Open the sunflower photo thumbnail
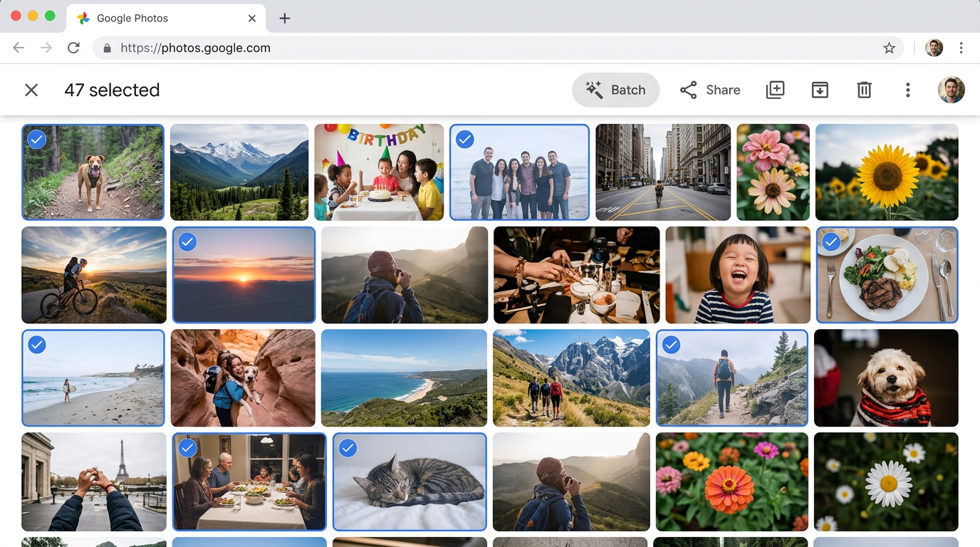 886,172
